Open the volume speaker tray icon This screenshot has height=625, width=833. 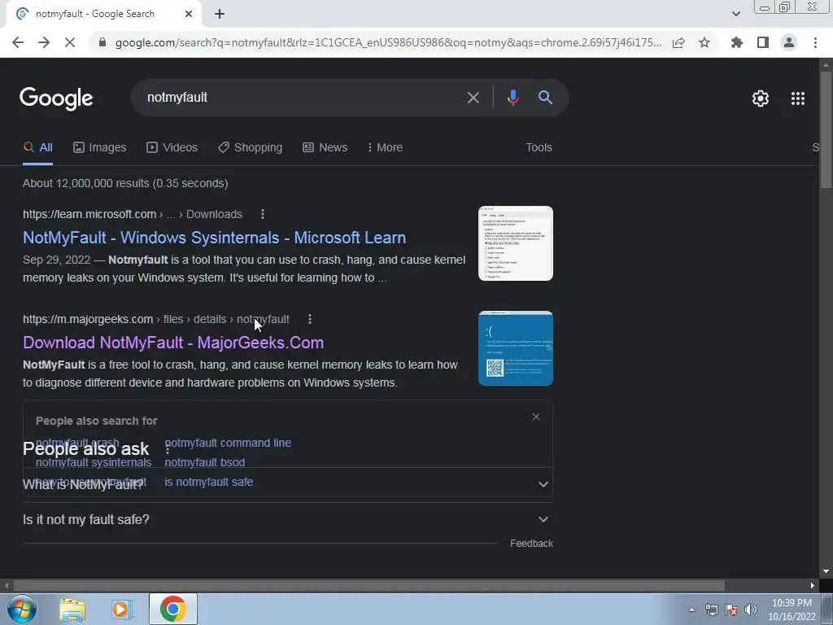750,610
